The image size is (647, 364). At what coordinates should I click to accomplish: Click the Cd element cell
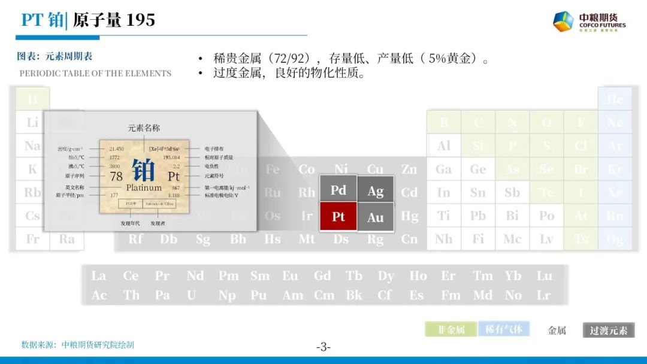(409, 193)
